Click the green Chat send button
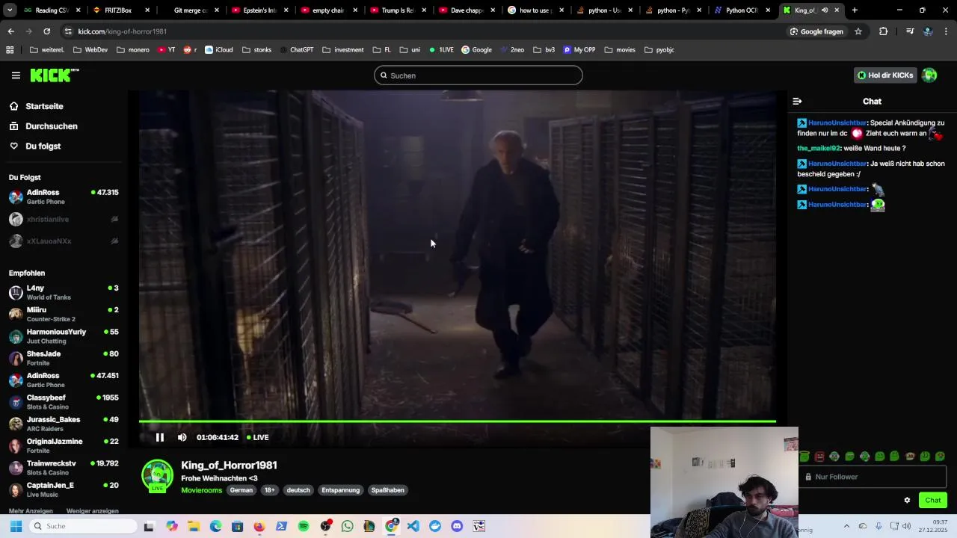The width and height of the screenshot is (957, 538). coord(933,501)
